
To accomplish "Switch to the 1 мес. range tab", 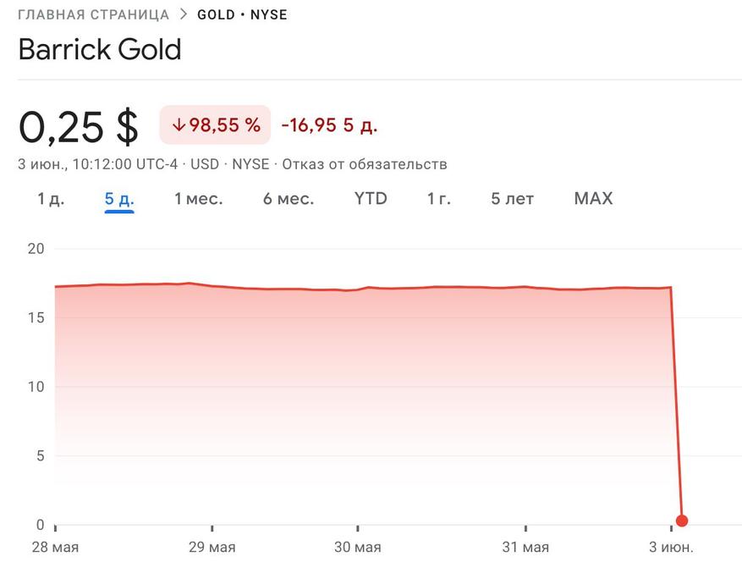I will (x=199, y=199).
